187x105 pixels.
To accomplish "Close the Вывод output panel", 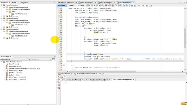I will pyautogui.click(x=65, y=77).
